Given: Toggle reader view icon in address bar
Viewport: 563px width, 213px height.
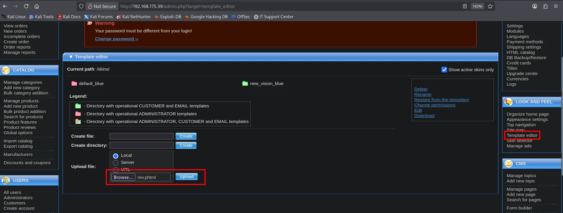Looking at the screenshot, I should click(x=465, y=6).
